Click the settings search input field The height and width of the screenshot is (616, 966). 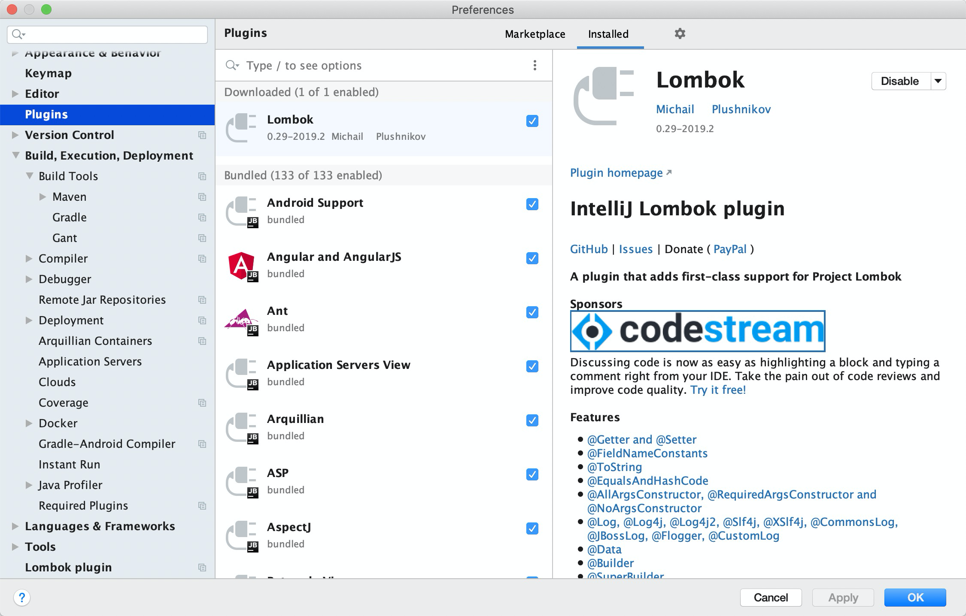[x=107, y=34]
